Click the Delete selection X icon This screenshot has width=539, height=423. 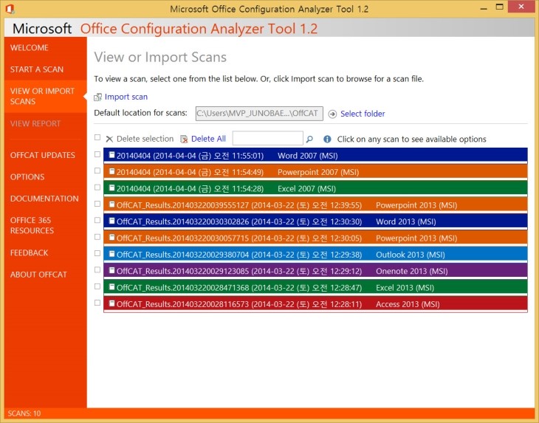pos(109,139)
